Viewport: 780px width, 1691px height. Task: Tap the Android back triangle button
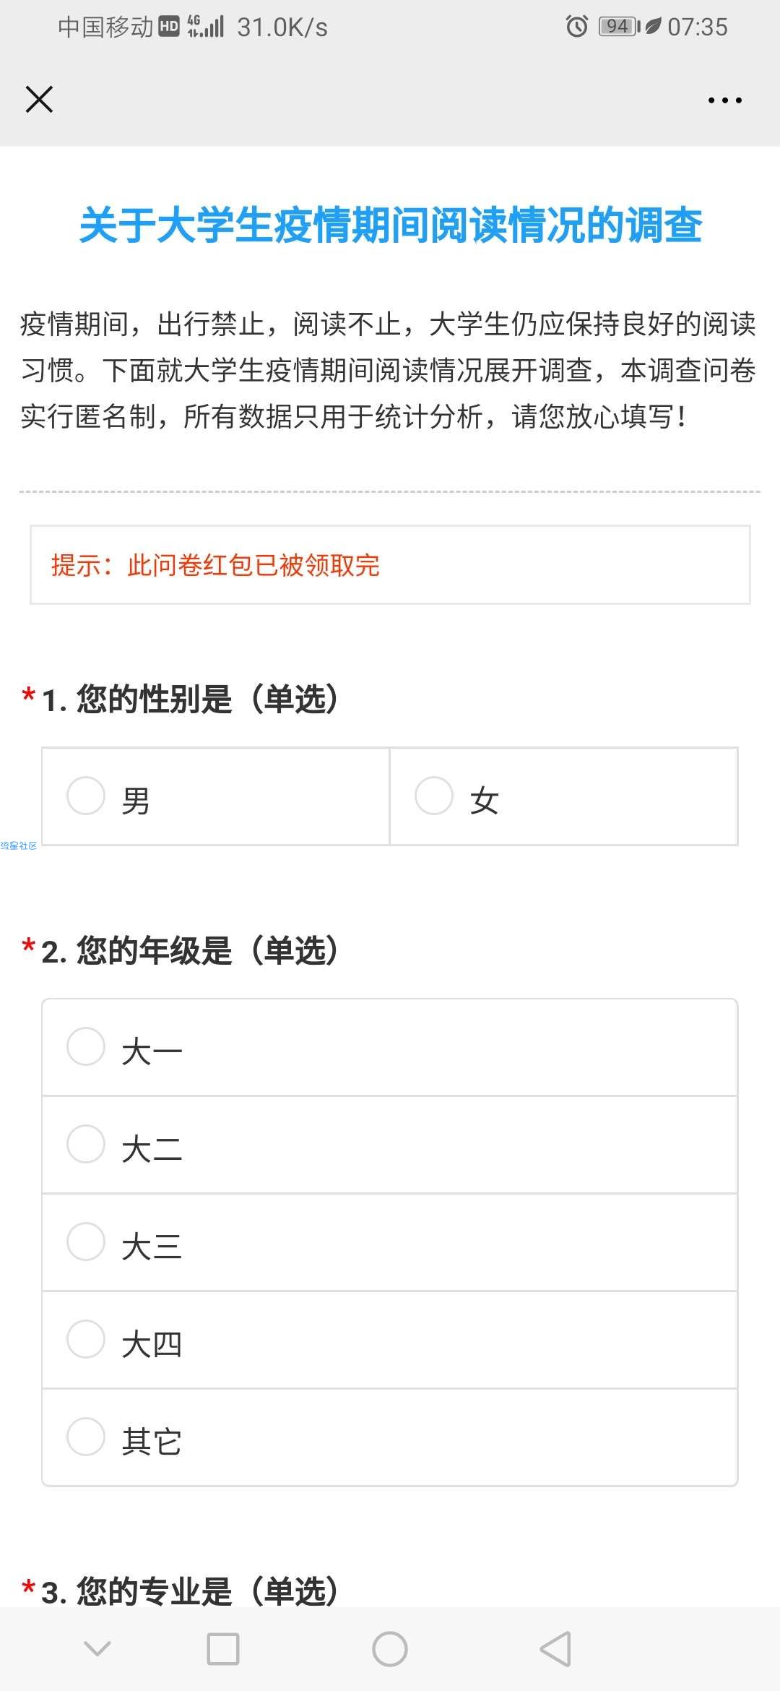555,1649
